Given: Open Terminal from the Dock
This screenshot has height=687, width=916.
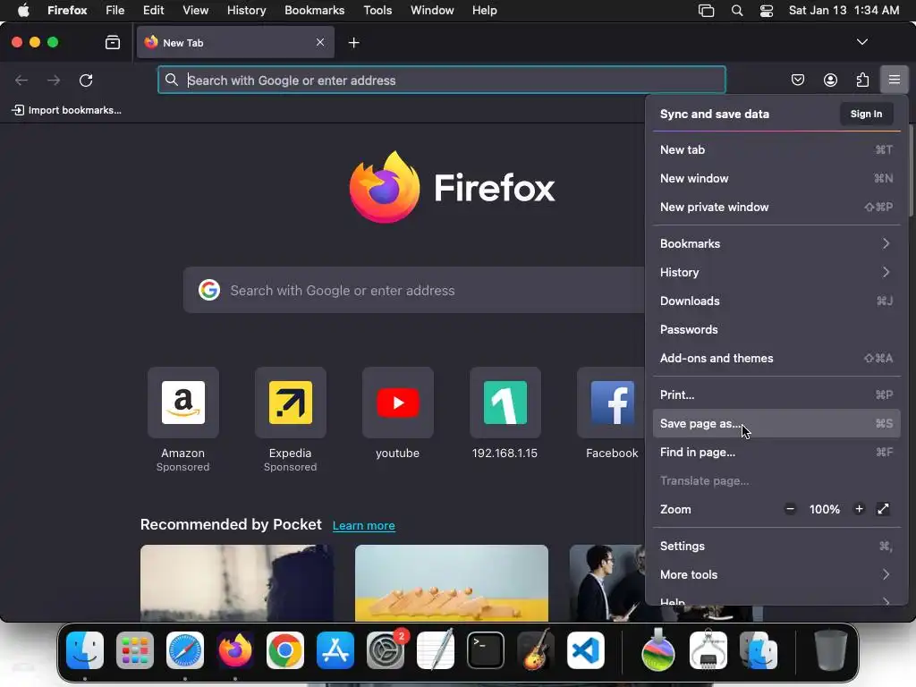Looking at the screenshot, I should coord(486,650).
